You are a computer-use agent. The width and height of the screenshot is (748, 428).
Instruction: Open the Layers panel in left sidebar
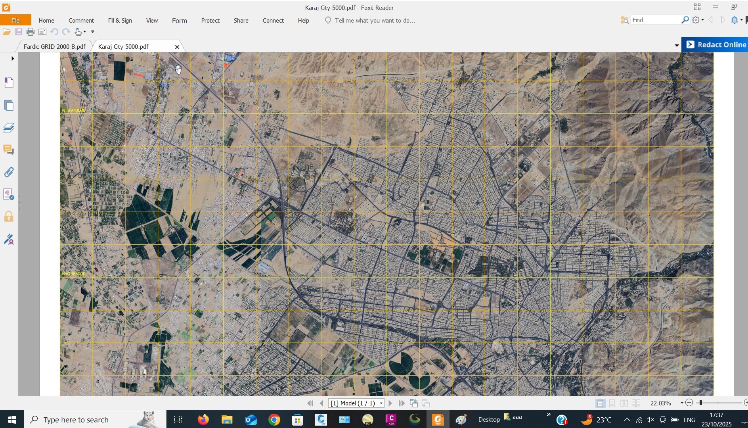pos(9,128)
